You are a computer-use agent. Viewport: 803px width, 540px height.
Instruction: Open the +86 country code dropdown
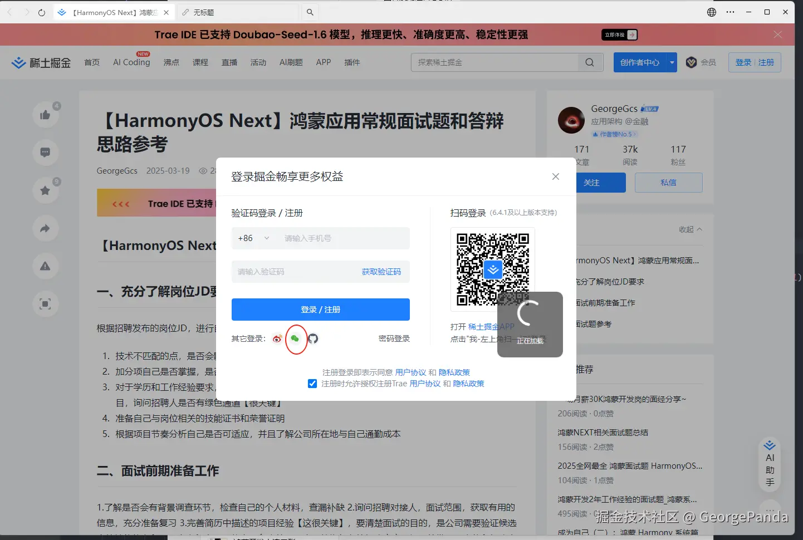coord(267,238)
